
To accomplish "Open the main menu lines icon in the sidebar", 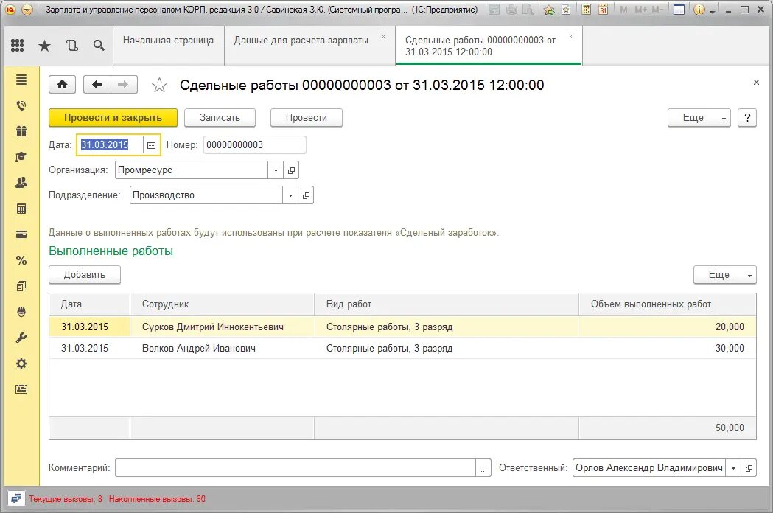I will (21, 80).
